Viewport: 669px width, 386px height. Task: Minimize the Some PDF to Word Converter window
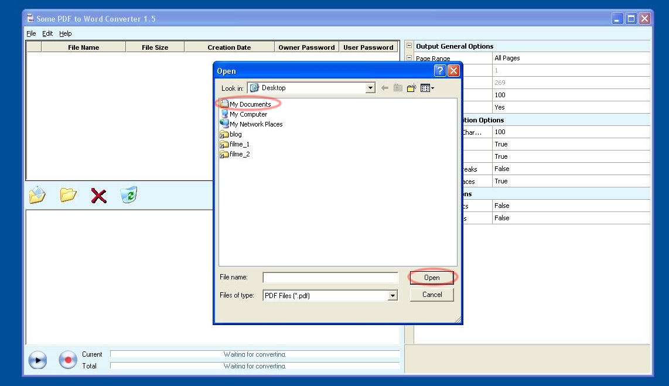click(617, 19)
